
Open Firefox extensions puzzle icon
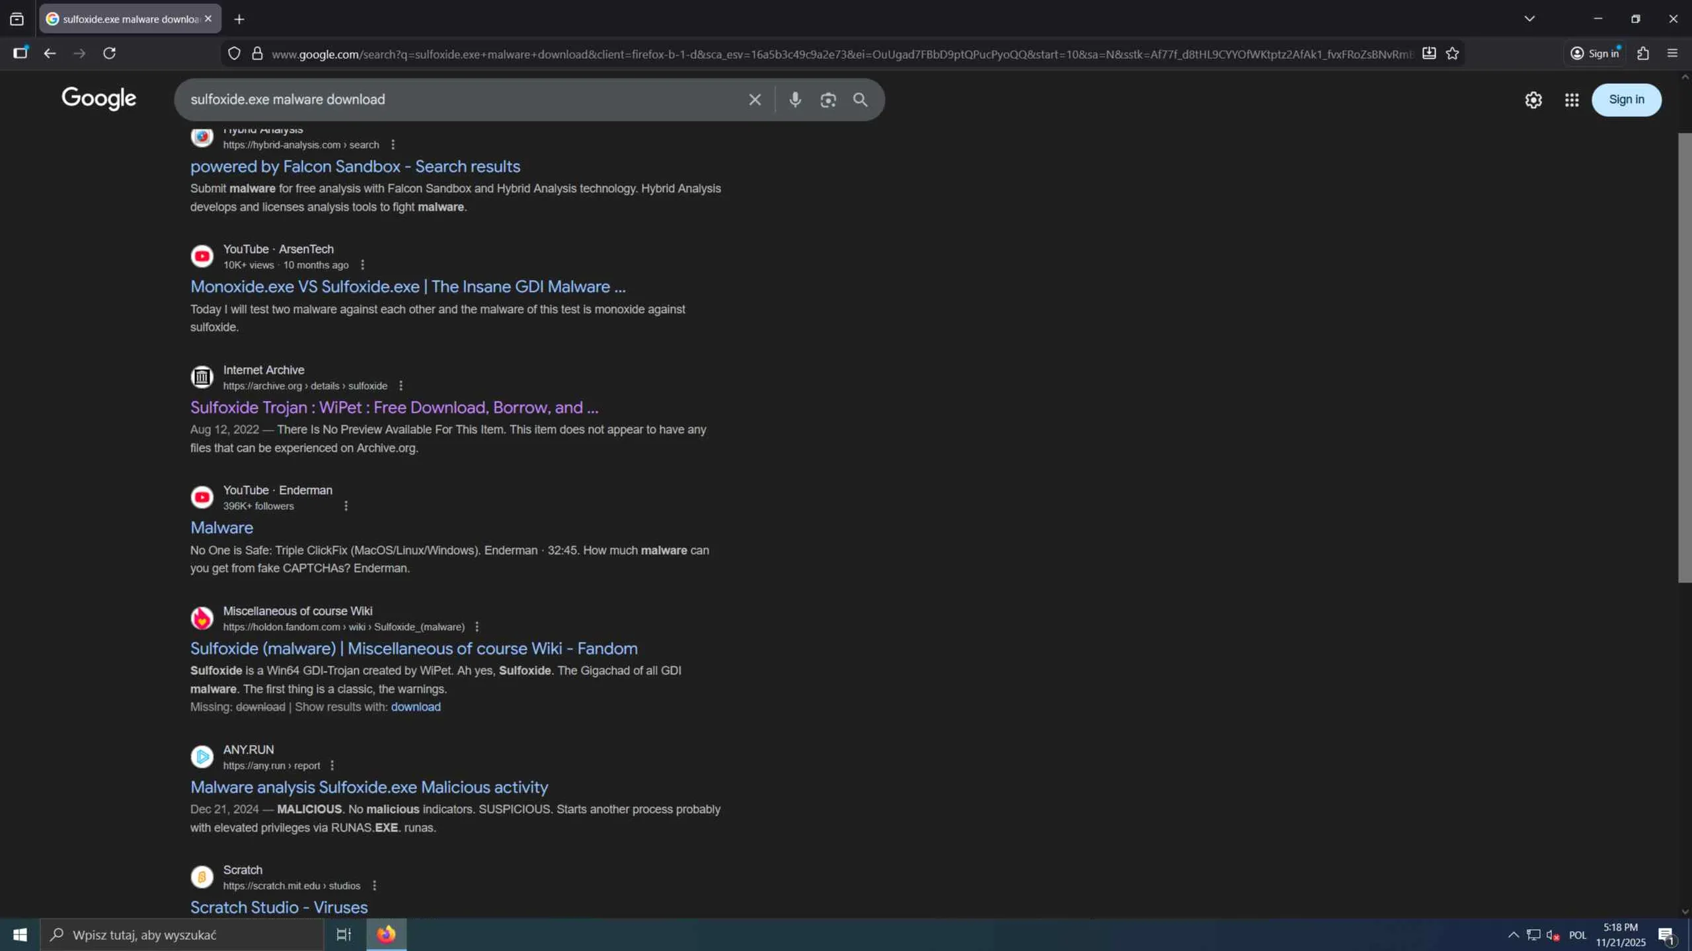[x=1643, y=53]
